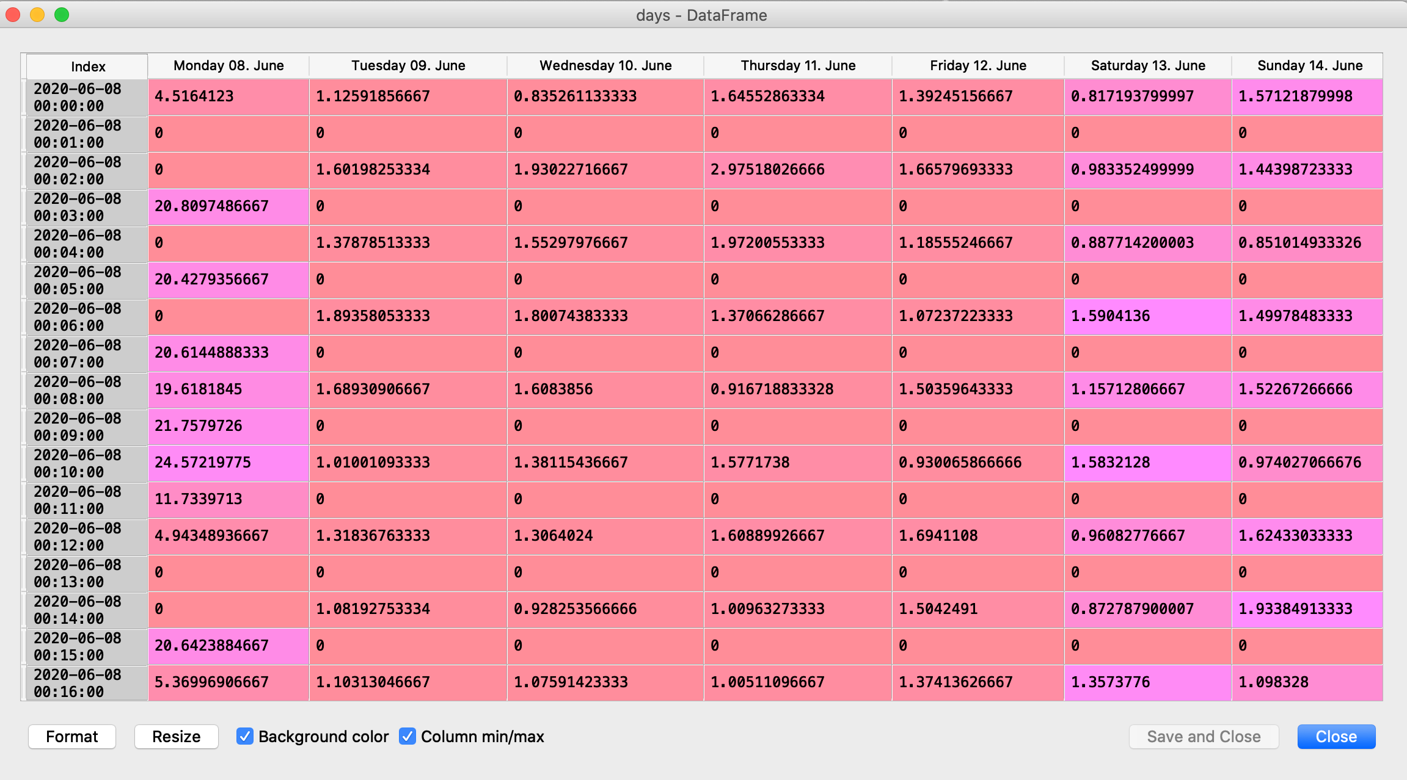Click cell containing 2.97518026666
This screenshot has height=780, width=1407.
(x=797, y=170)
